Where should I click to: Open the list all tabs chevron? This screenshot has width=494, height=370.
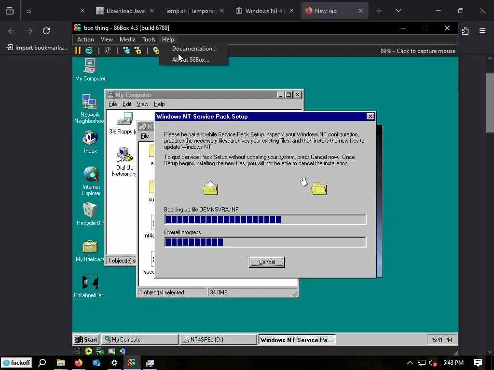click(398, 11)
